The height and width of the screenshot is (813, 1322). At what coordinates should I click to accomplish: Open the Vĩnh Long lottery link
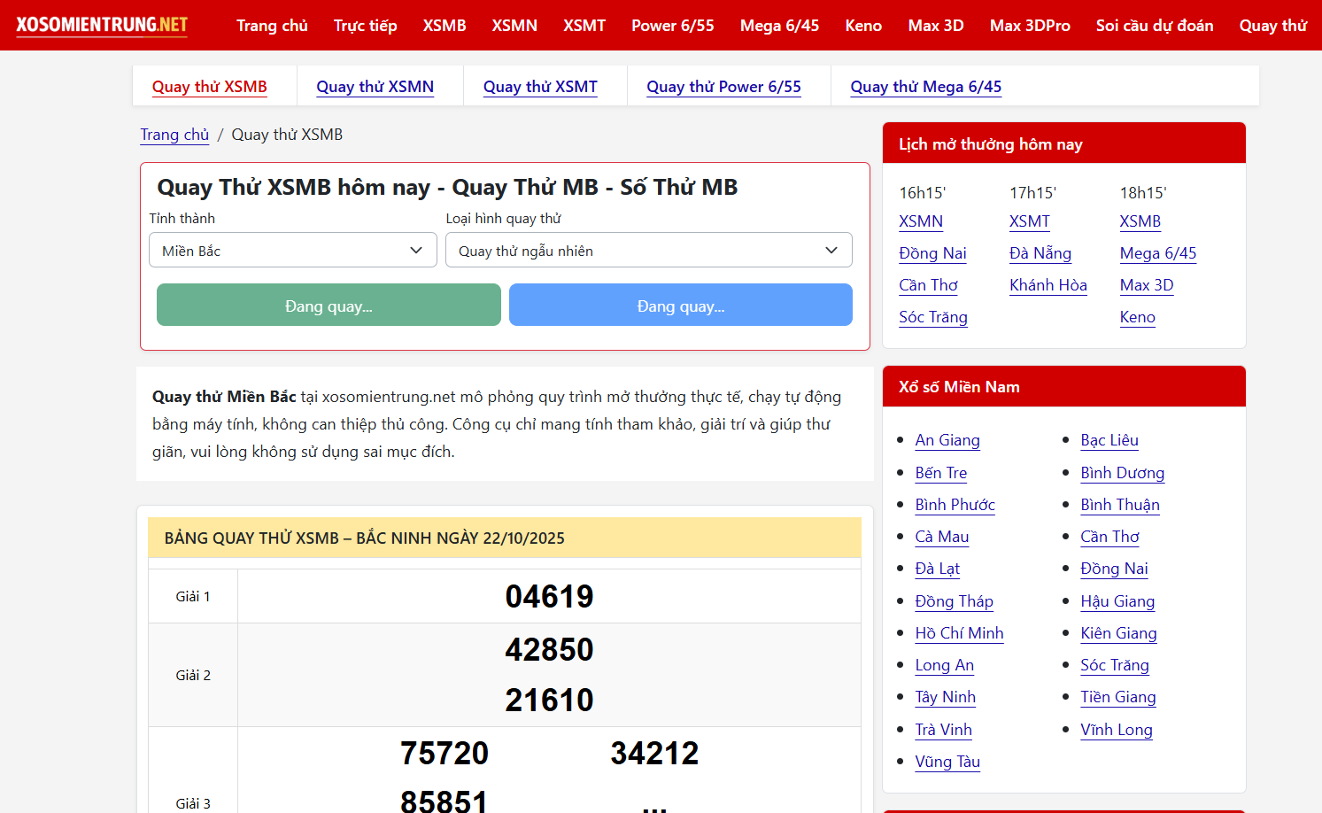click(x=1116, y=730)
